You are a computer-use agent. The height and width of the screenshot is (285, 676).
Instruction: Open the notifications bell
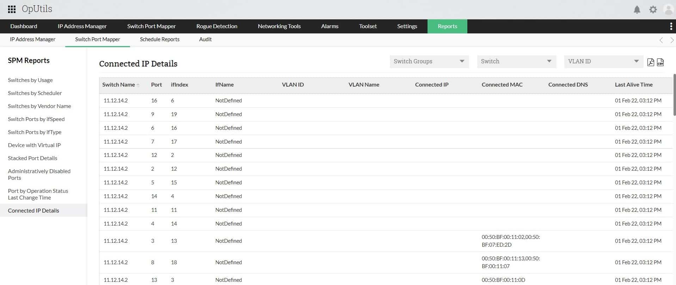pyautogui.click(x=637, y=9)
